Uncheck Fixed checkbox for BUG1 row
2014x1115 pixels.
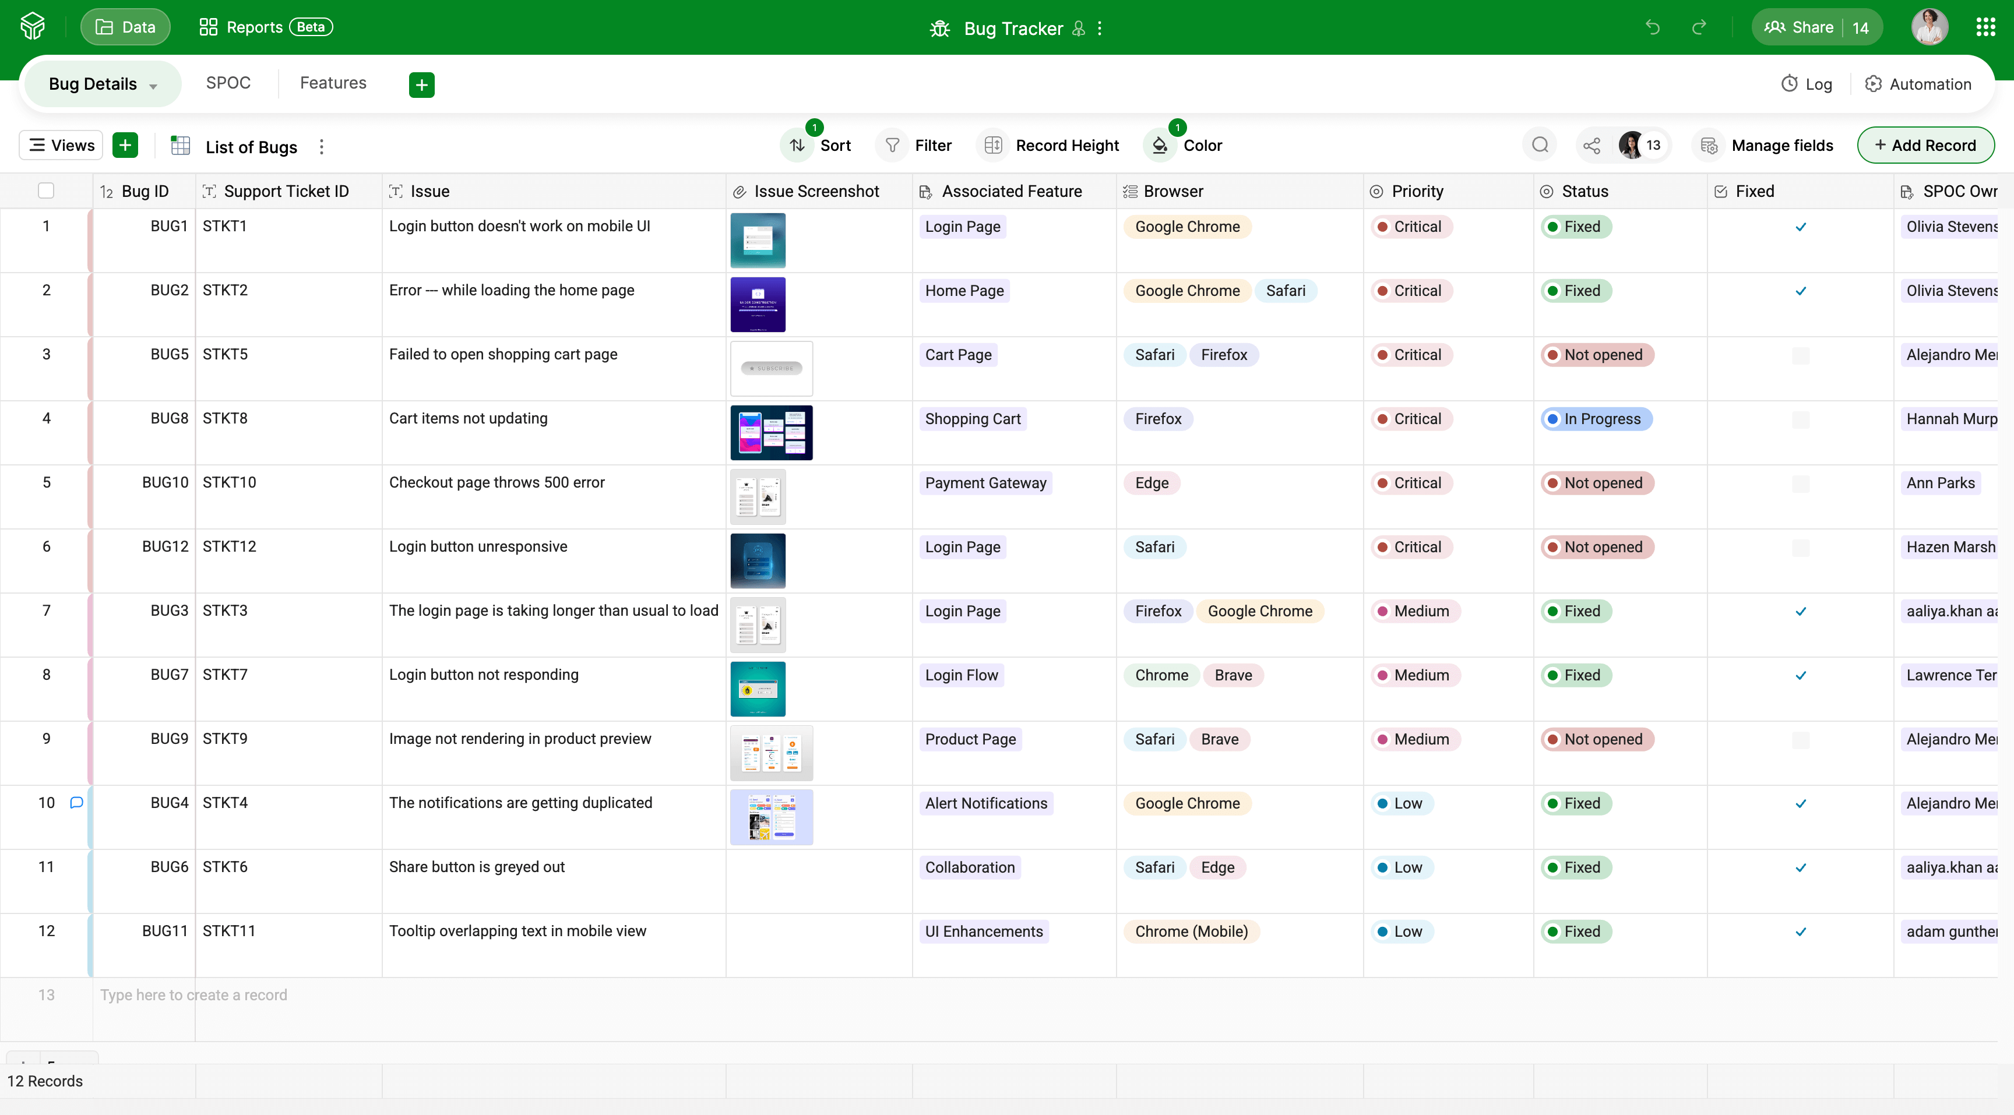[x=1800, y=227]
